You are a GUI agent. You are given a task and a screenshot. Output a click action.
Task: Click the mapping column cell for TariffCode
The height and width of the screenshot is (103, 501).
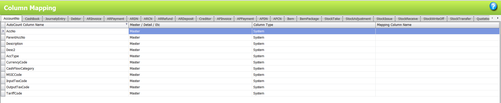438,93
